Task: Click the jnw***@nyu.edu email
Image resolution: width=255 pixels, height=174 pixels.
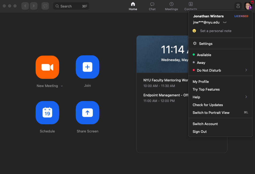Action: tap(206, 22)
